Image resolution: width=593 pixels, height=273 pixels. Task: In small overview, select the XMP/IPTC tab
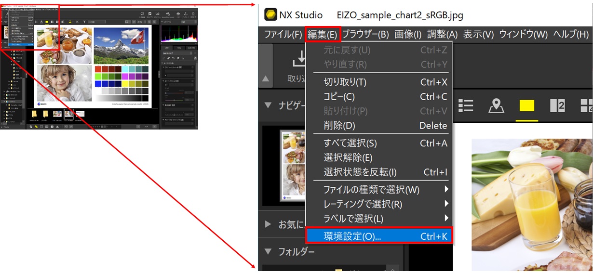(x=191, y=48)
